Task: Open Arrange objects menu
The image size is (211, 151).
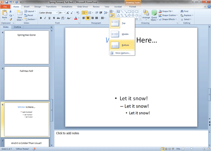Action: point(146,15)
